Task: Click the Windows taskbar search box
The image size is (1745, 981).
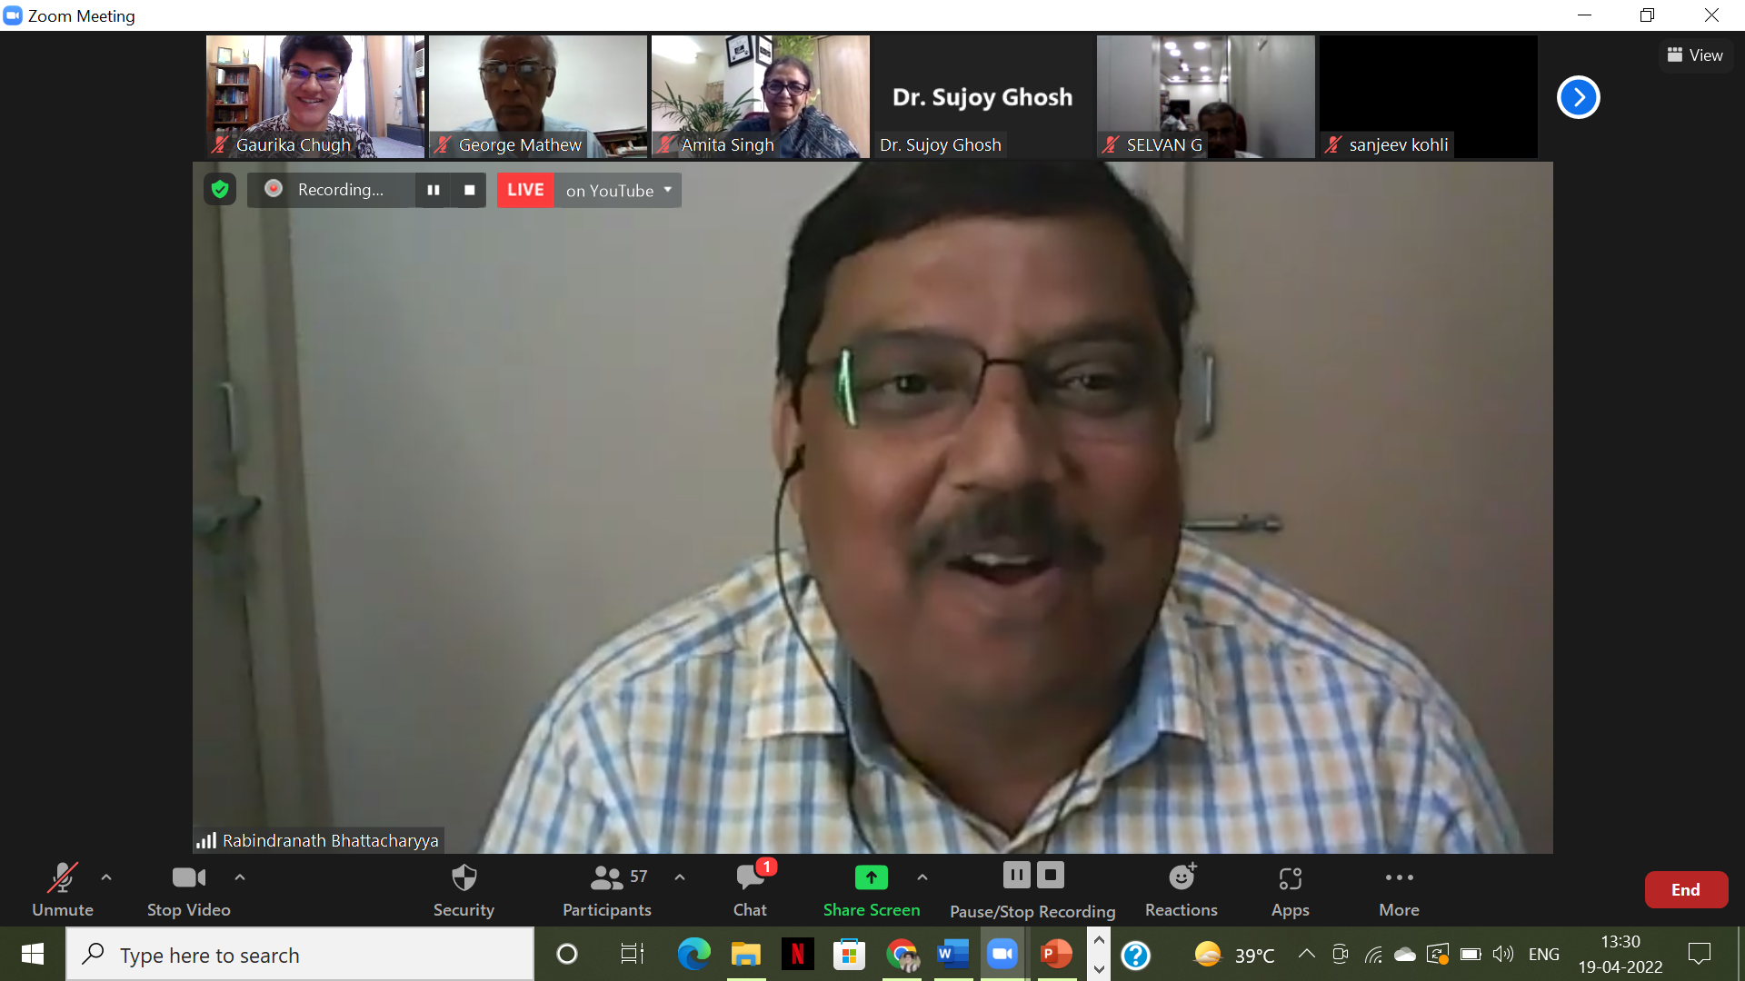Action: pyautogui.click(x=300, y=955)
